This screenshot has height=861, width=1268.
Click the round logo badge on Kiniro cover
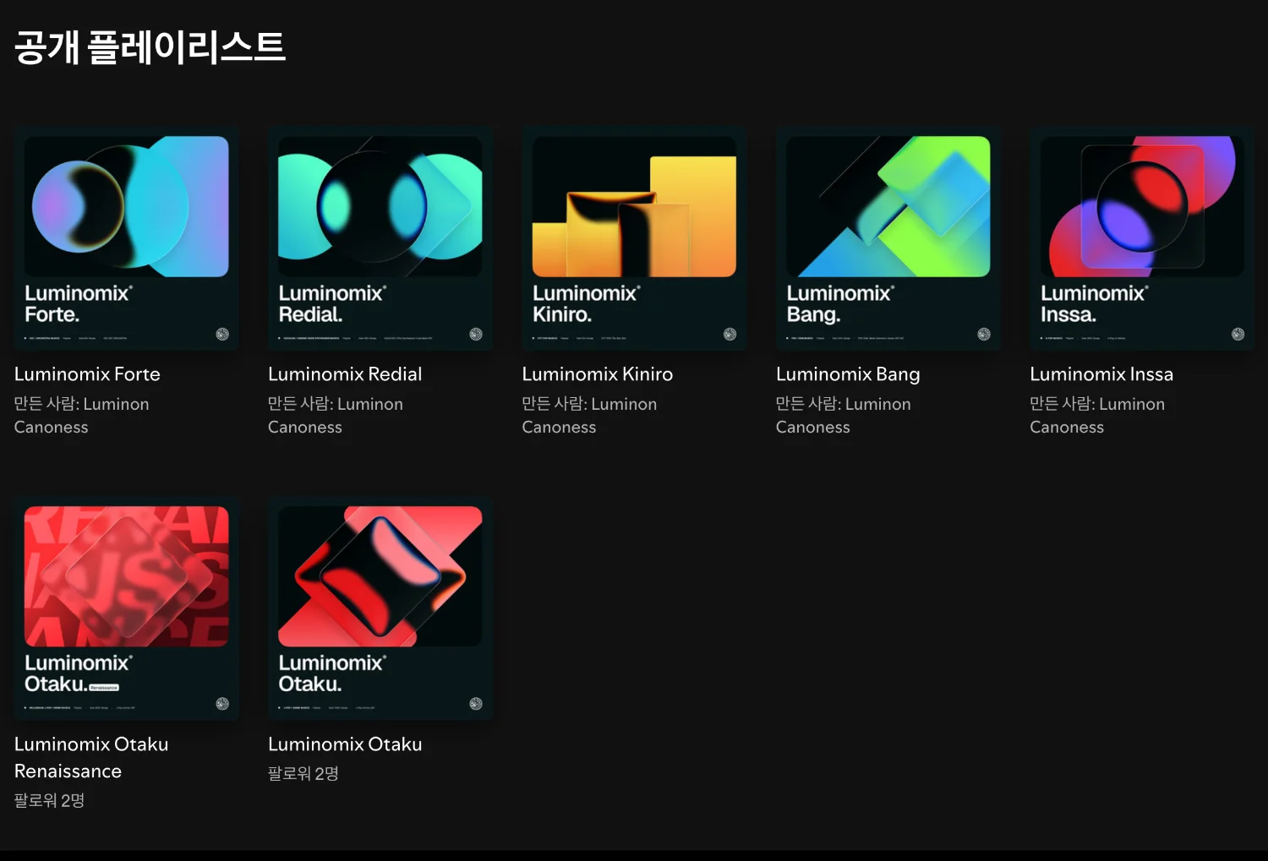tap(730, 335)
